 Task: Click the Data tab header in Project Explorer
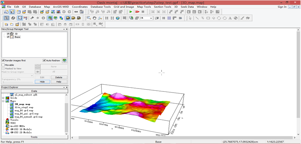(x=34, y=91)
